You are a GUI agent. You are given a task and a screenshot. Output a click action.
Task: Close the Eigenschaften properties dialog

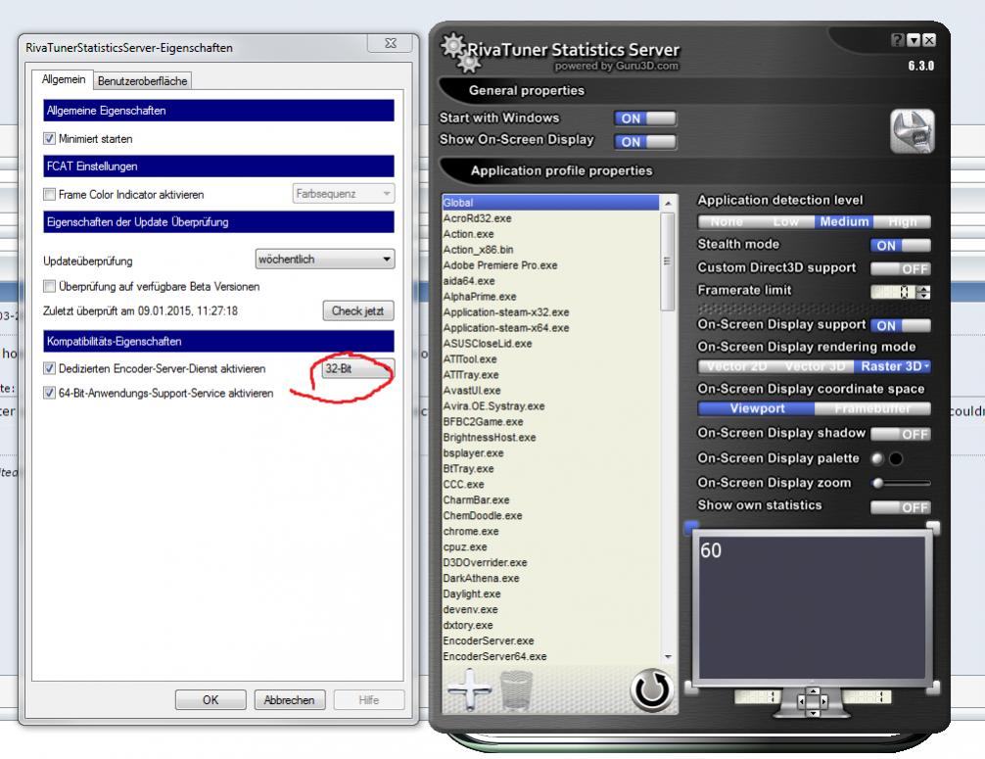coord(390,43)
